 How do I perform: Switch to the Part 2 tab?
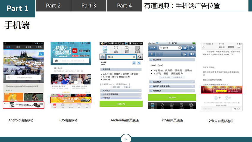tap(53, 6)
